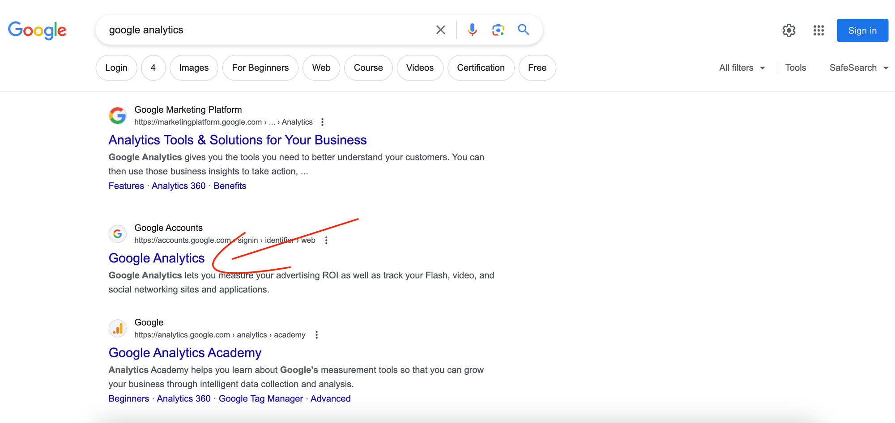895x423 pixels.
Task: Click the Analytics Academy bar chart favicon
Action: [118, 328]
